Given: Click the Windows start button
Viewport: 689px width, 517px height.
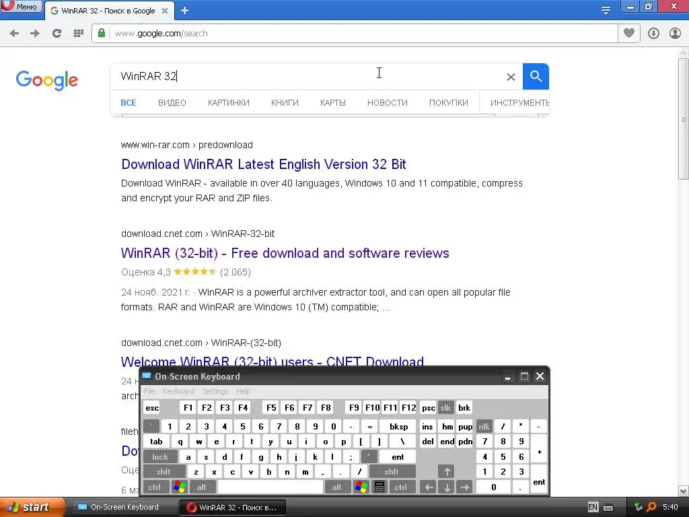Looking at the screenshot, I should (32, 508).
